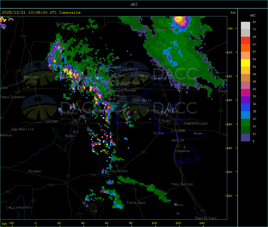Click the slate 10–5 dBZ legend swatch
This screenshot has width=268, height=227.
pyautogui.click(x=245, y=138)
